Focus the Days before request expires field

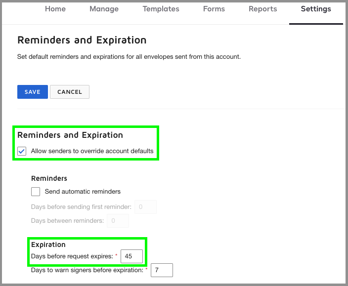point(131,256)
